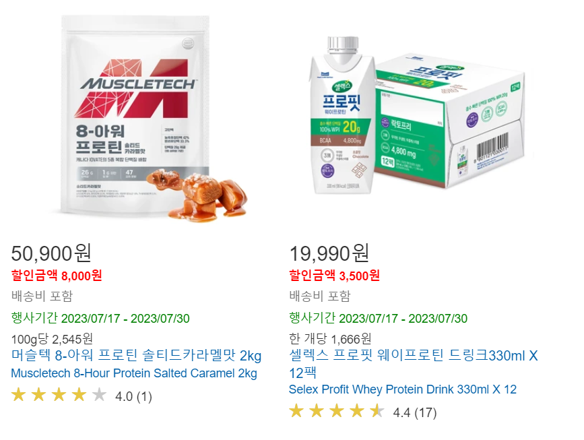This screenshot has height=440, width=584.
Task: Click Selex Profit Whey Protein Drink 330ml link
Action: click(403, 389)
